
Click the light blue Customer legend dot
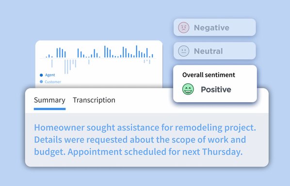pos(41,82)
